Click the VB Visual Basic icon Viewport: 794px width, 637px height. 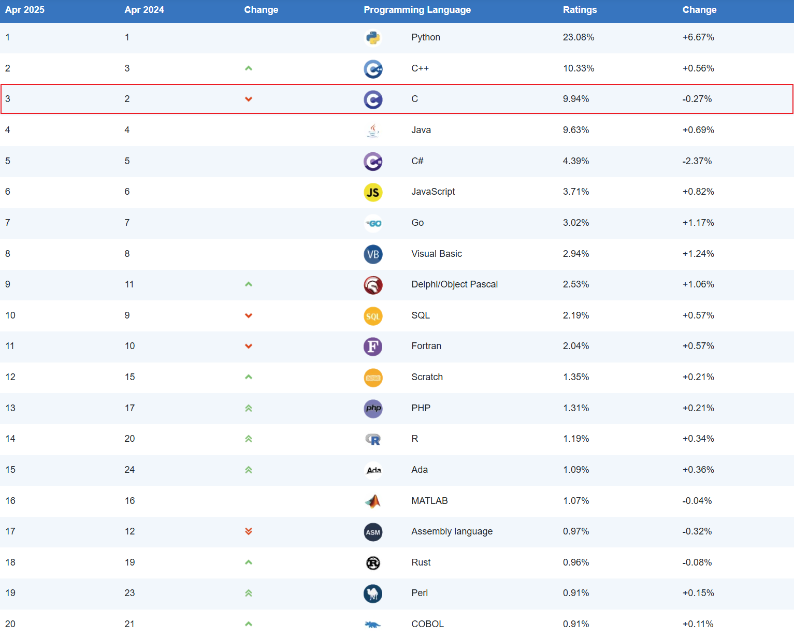pos(373,254)
